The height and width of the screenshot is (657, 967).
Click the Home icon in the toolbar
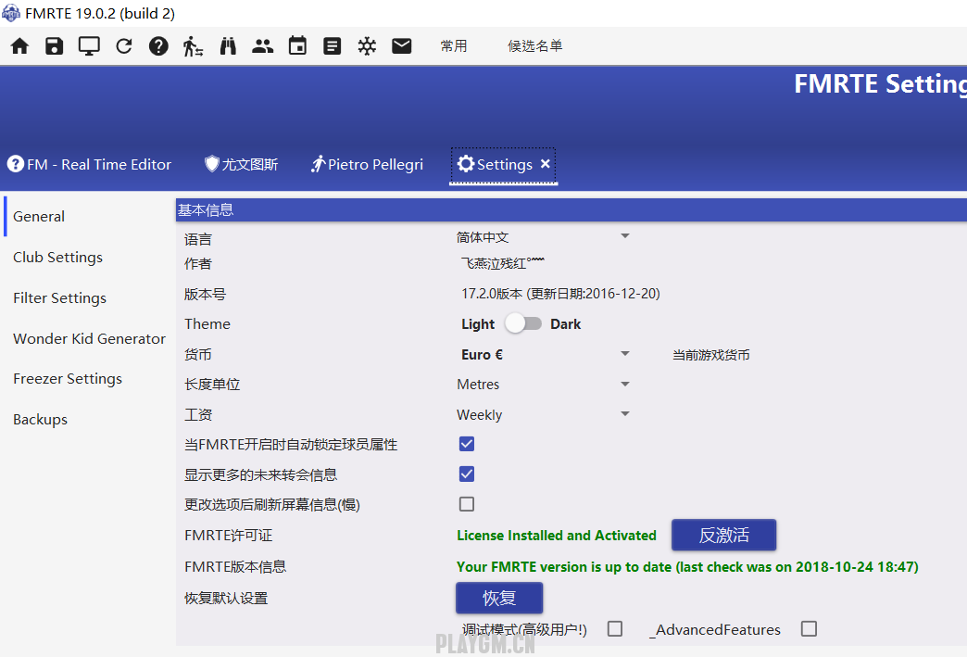(19, 46)
